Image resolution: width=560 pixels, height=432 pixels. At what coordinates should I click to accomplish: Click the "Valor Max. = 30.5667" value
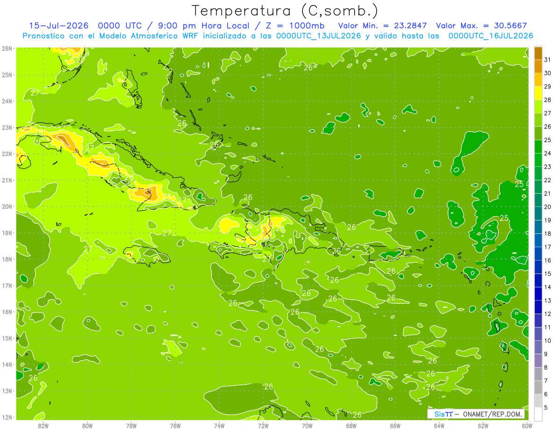click(x=482, y=26)
